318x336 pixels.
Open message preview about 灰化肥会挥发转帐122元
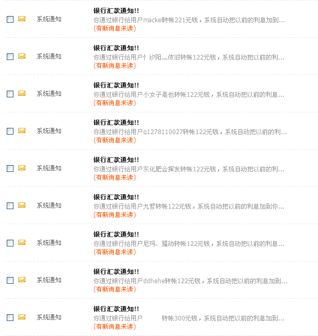click(x=189, y=169)
